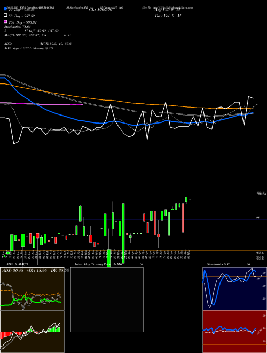Click the blue Stochastics chart panel
The height and width of the screenshot is (353, 267).
[x=234, y=289]
